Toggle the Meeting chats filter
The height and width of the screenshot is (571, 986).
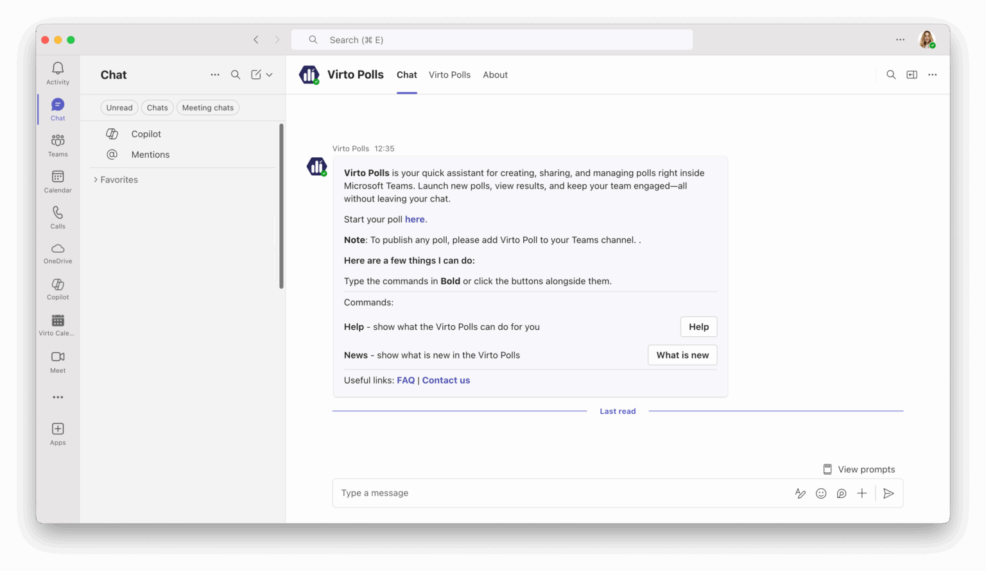point(207,107)
